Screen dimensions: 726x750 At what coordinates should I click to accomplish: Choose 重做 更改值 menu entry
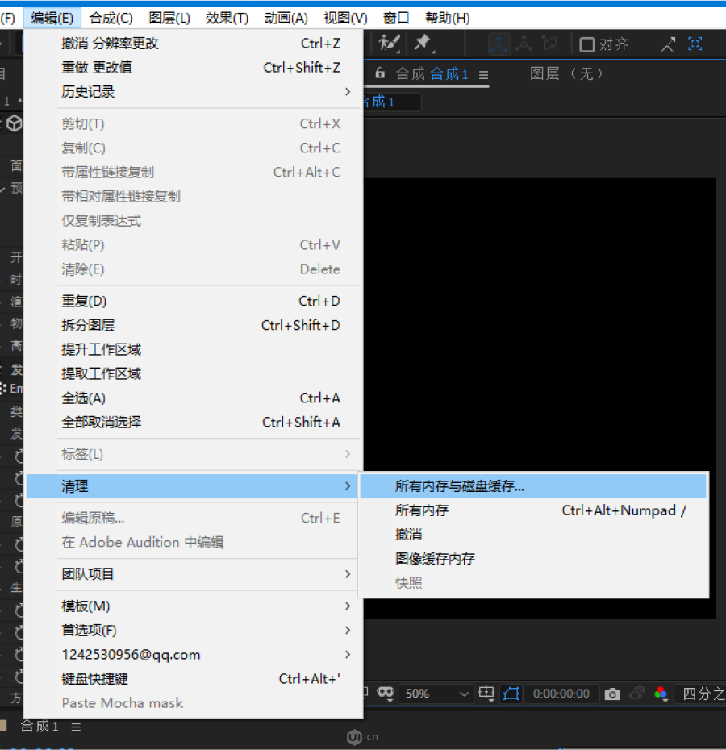tap(194, 68)
